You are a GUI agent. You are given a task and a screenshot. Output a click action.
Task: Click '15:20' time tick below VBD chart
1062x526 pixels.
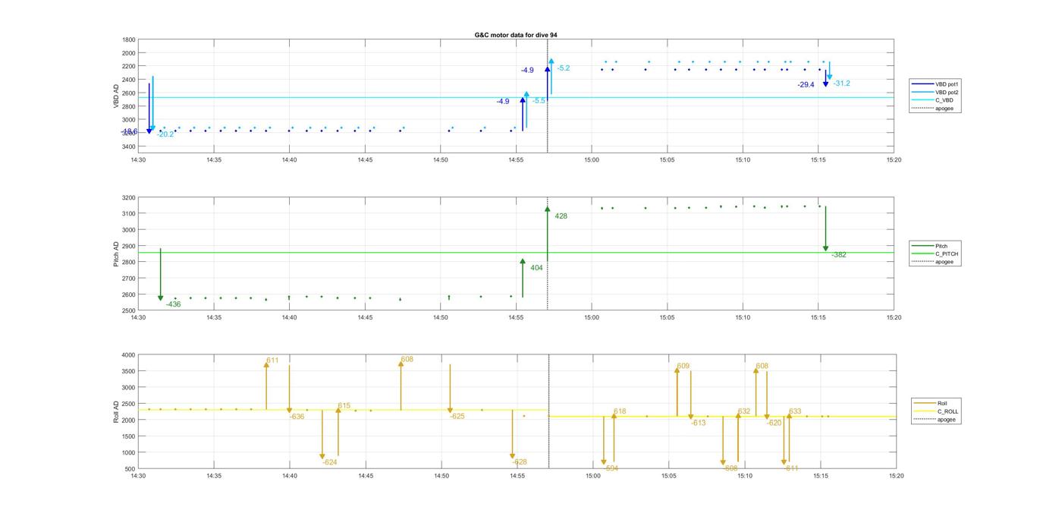(894, 160)
